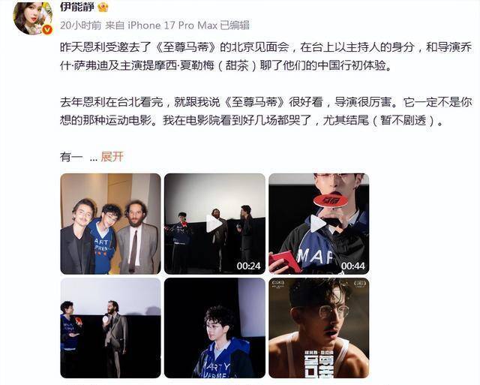Screen dimensions: 480x385
Task: Click the 来自 source prefix text
Action: tap(115, 26)
